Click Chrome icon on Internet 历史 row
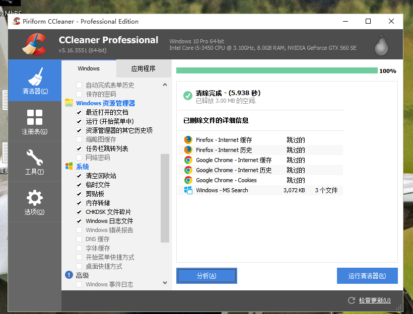 188,170
